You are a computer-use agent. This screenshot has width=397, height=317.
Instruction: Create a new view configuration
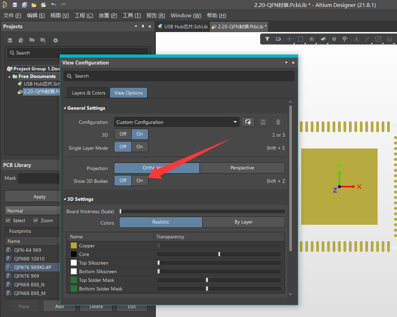click(x=248, y=122)
